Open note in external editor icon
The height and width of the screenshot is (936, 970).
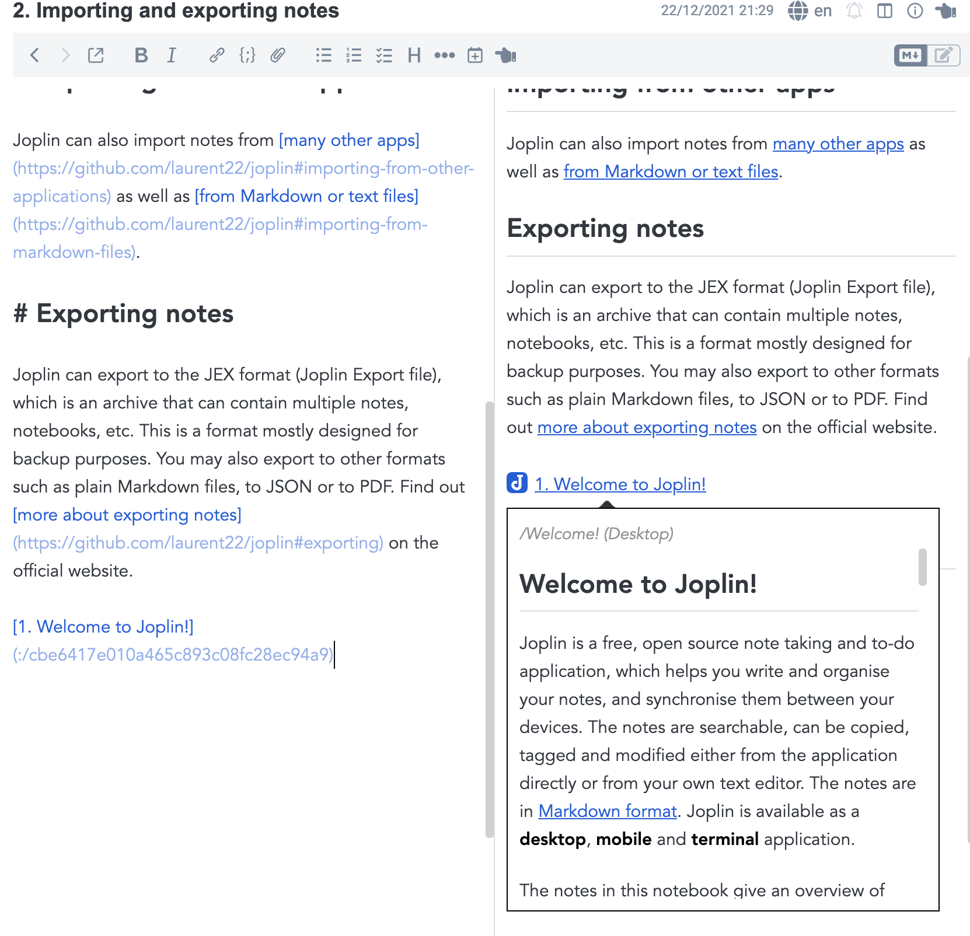96,55
